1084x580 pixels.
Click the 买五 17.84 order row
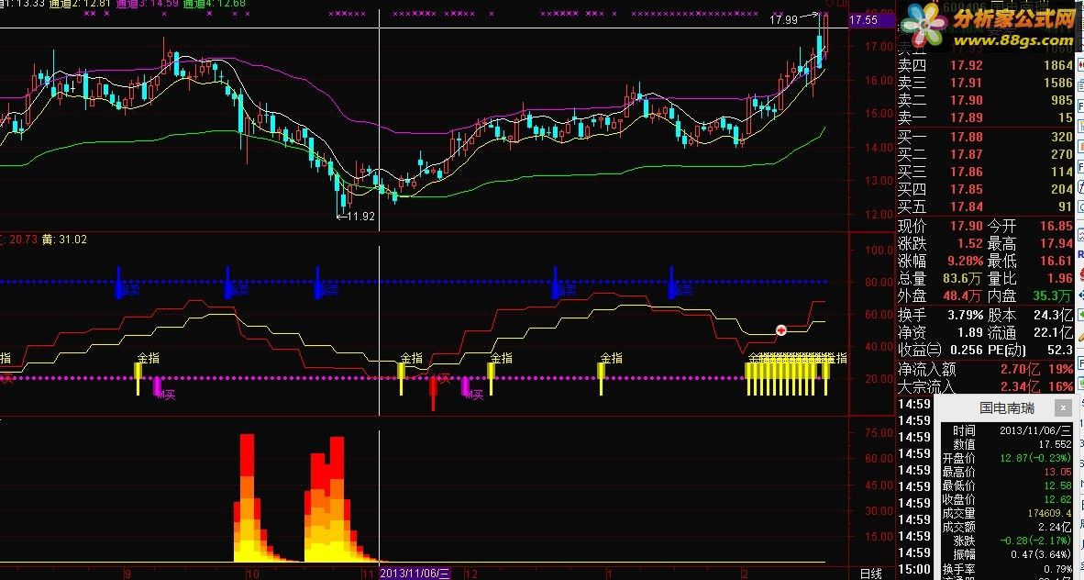985,206
